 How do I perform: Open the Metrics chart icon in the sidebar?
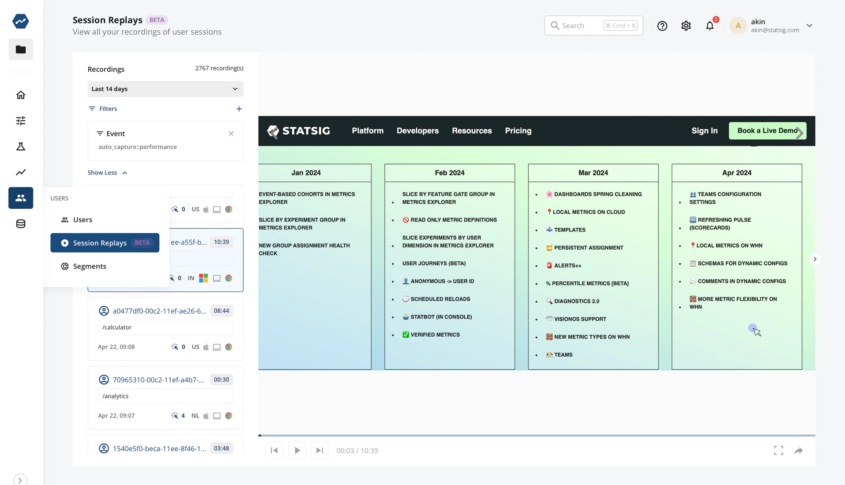(20, 172)
